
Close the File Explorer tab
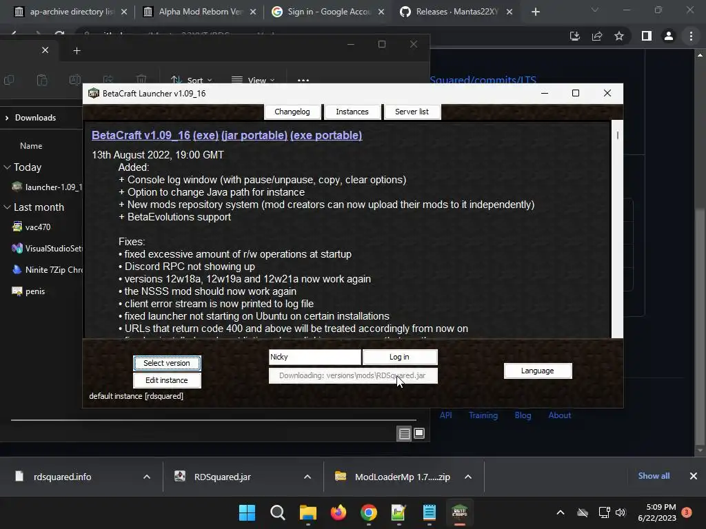coord(45,50)
